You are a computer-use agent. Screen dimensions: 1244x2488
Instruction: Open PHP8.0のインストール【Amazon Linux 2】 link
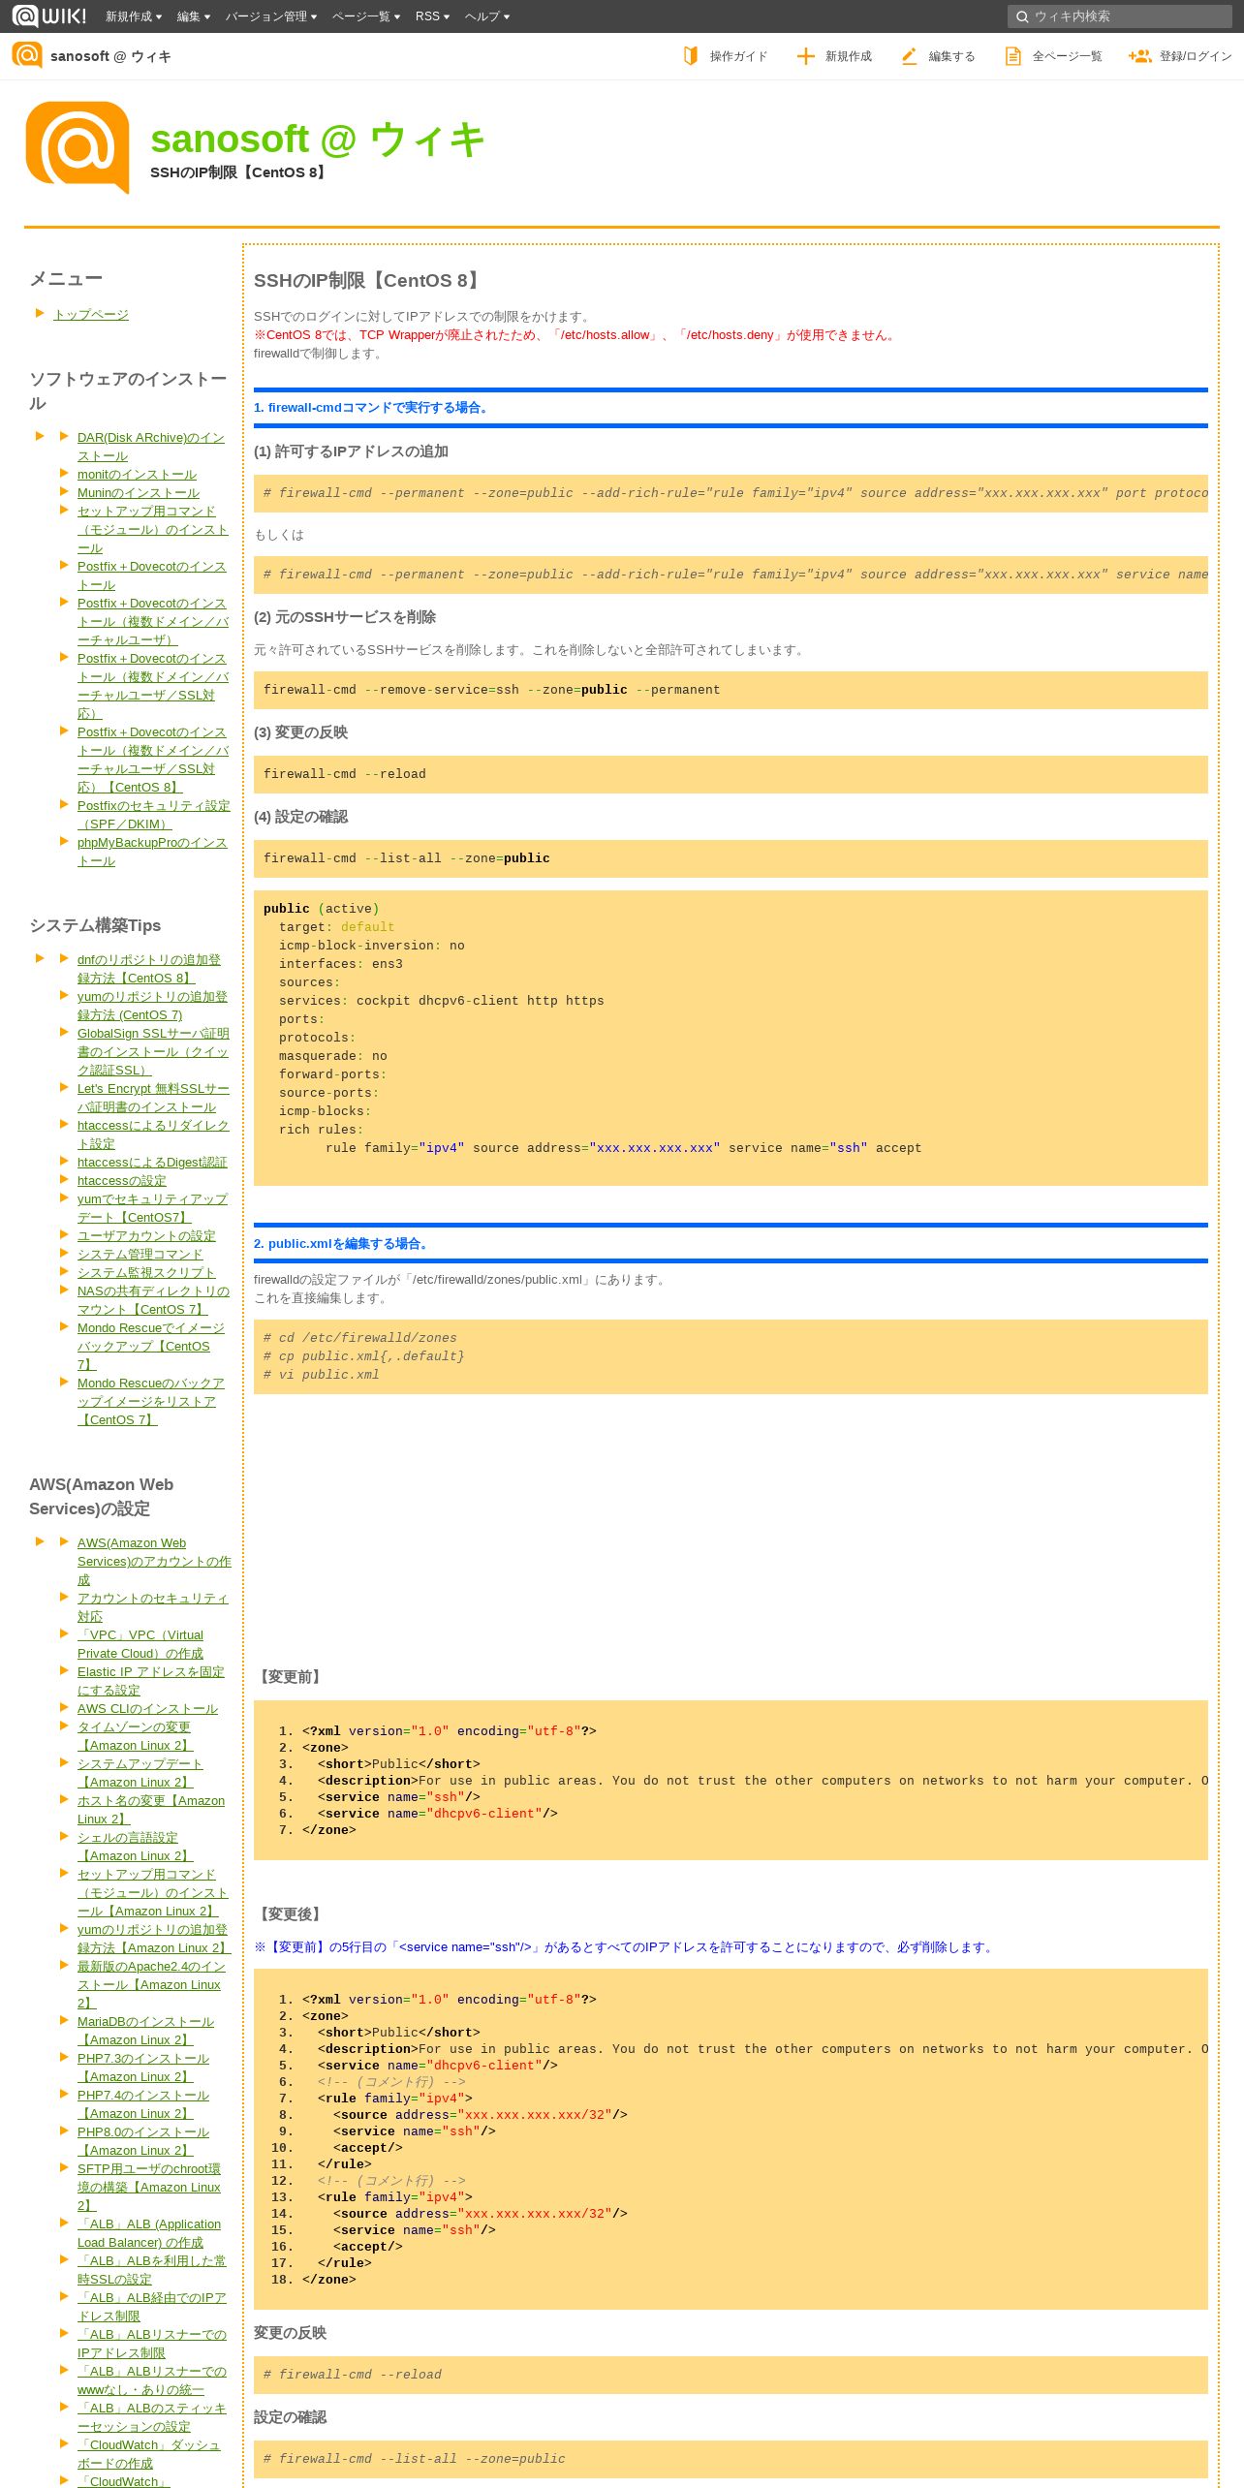pyautogui.click(x=143, y=2141)
